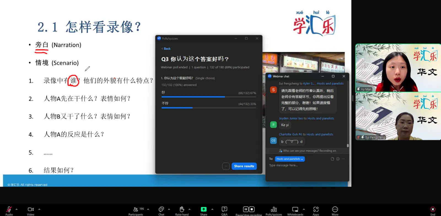
Task: Open the Q&A icon
Action: [x=224, y=209]
